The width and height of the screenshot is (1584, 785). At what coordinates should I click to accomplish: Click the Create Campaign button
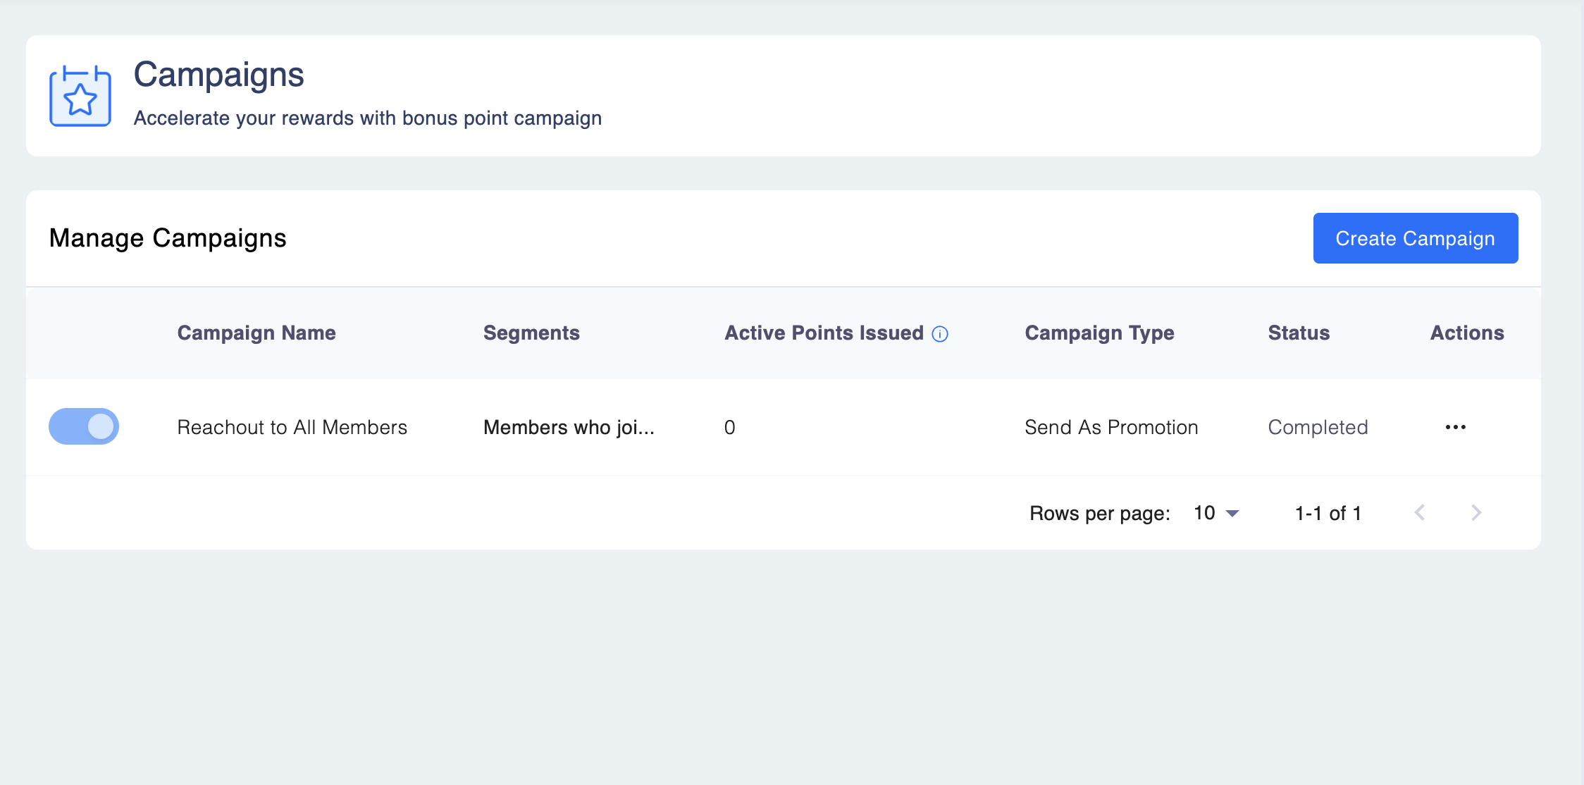[1415, 238]
